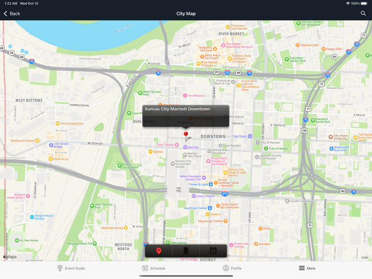Select the Kauffman Center marker

(x=210, y=208)
